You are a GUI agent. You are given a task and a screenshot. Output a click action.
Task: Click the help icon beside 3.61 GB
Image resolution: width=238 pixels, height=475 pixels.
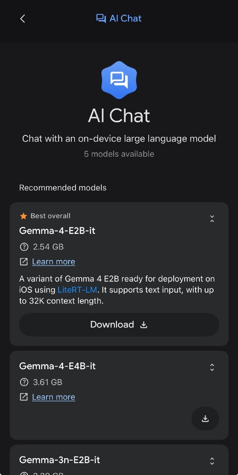[x=24, y=382]
